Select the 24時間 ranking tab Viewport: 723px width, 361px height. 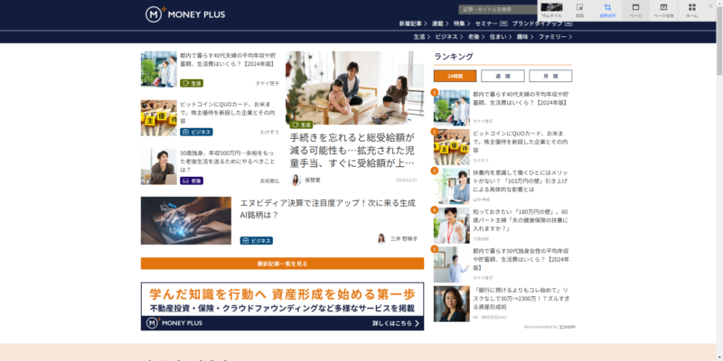tap(455, 76)
